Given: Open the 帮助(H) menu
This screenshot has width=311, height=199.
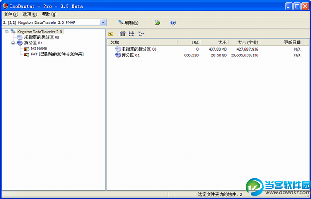Looking at the screenshot, I should [x=49, y=14].
